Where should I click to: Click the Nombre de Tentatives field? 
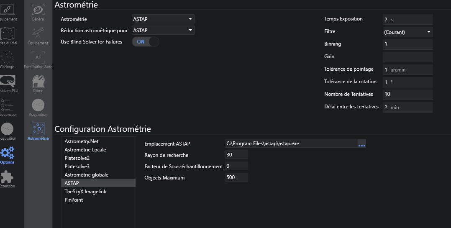coord(407,94)
